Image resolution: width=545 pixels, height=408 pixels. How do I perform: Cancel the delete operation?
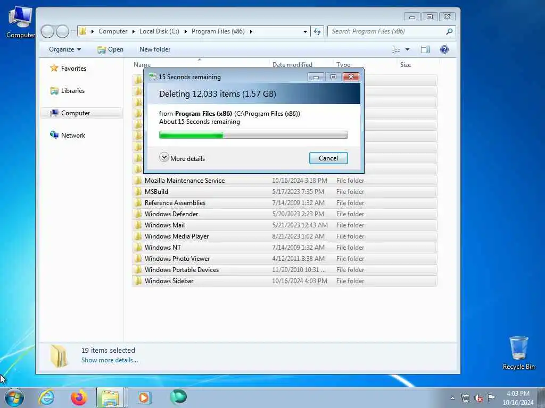pyautogui.click(x=328, y=158)
